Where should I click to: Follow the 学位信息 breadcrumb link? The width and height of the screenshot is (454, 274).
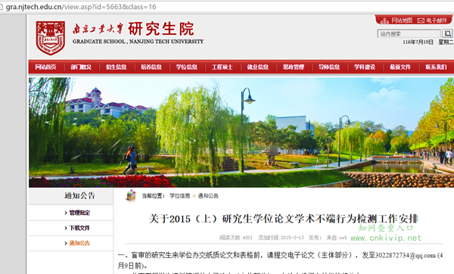point(180,196)
